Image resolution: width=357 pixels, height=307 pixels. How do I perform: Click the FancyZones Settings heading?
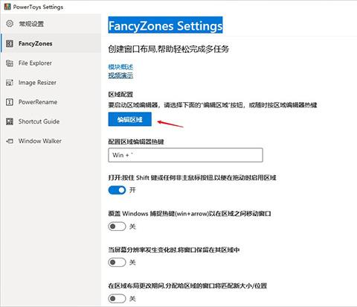[x=165, y=25]
